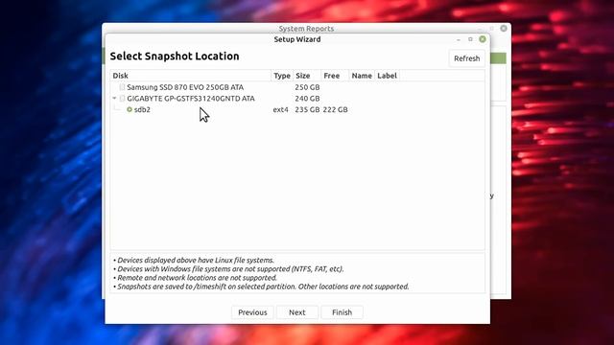The height and width of the screenshot is (345, 614).
Task: Click the ext4 type cell
Action: 280,109
